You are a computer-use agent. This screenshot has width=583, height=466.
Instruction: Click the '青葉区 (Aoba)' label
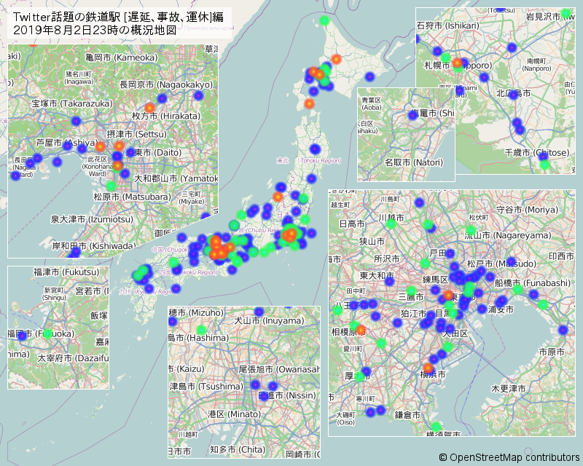point(372,104)
